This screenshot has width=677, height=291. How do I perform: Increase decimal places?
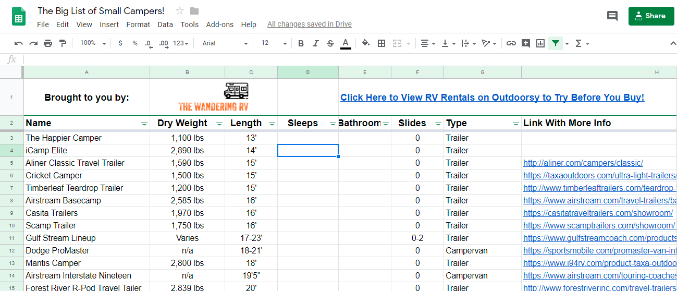pyautogui.click(x=164, y=43)
